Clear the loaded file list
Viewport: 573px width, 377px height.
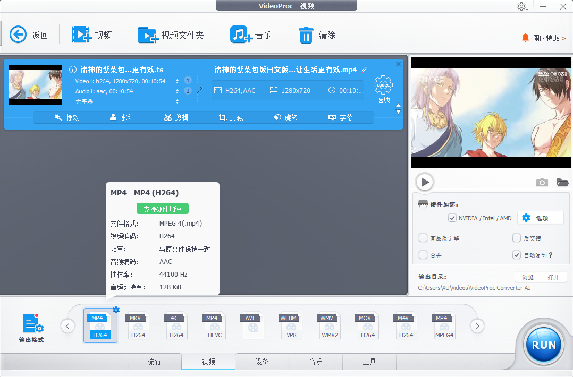(x=317, y=34)
